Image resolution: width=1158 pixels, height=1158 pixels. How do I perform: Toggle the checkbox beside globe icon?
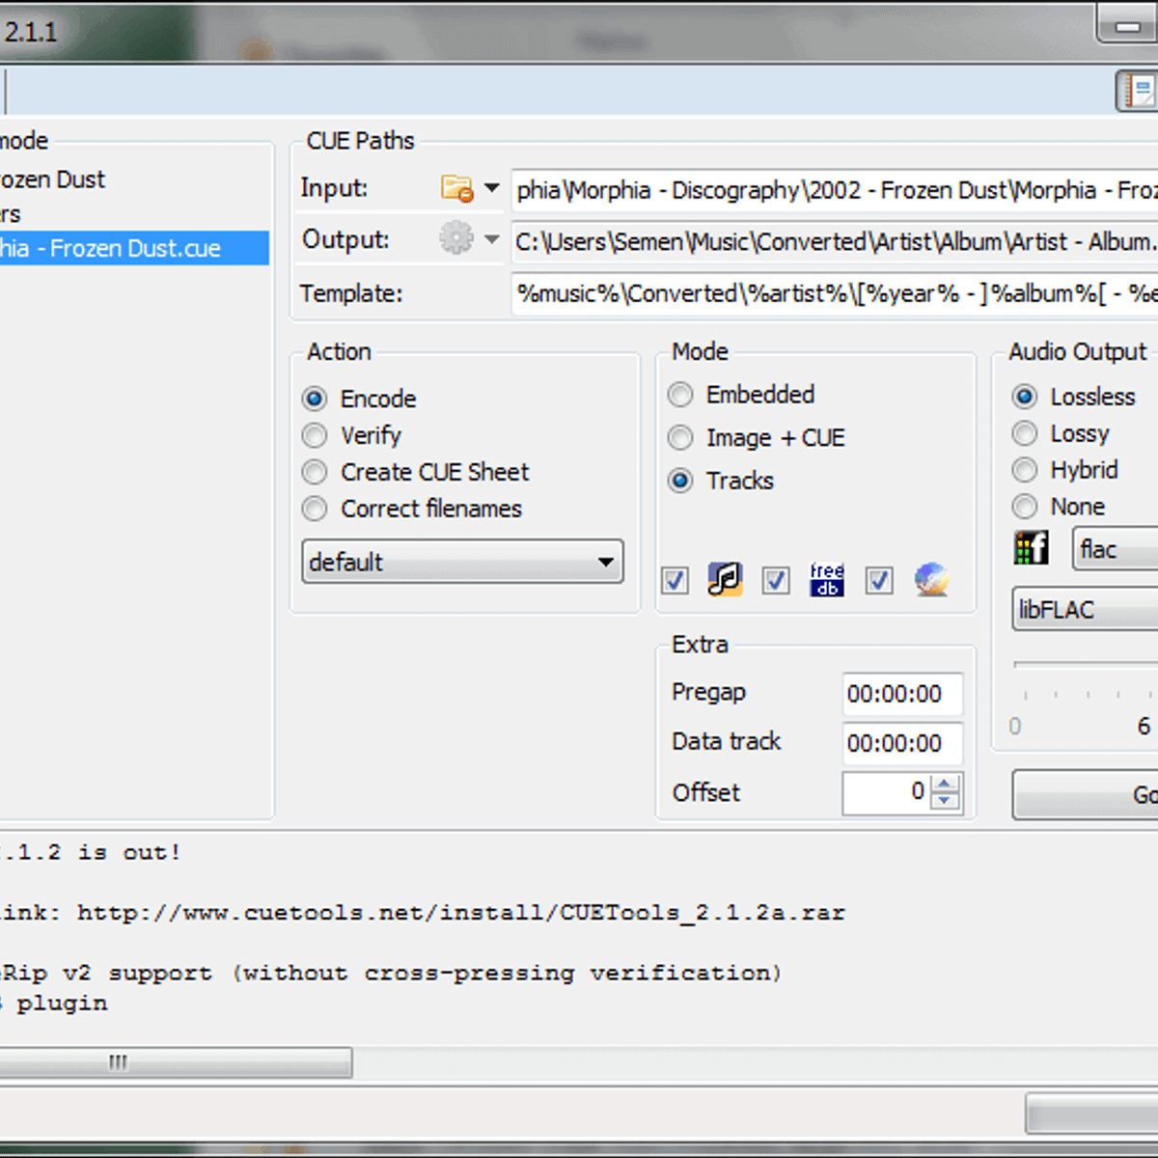(879, 581)
